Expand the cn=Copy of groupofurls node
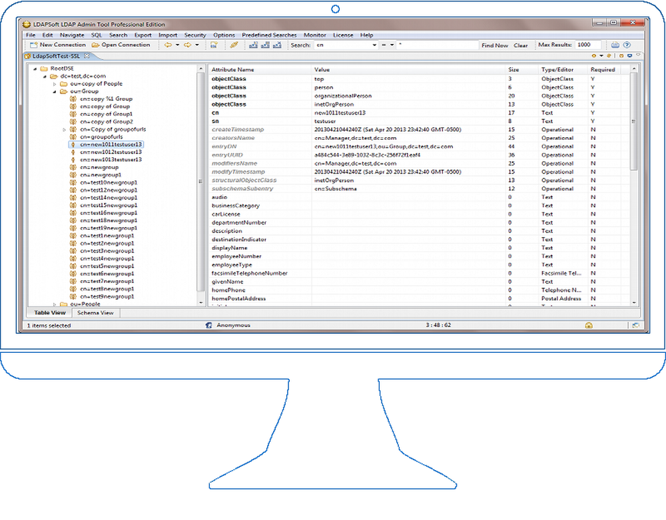This screenshot has height=520, width=666. click(x=64, y=129)
